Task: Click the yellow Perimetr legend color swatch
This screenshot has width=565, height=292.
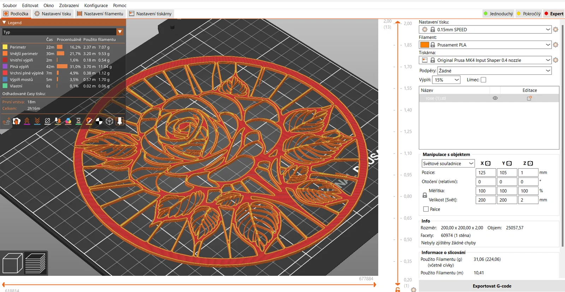Action: pos(5,47)
